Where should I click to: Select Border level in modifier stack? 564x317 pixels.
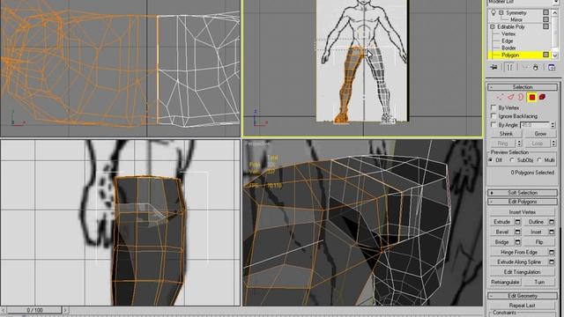pos(508,48)
